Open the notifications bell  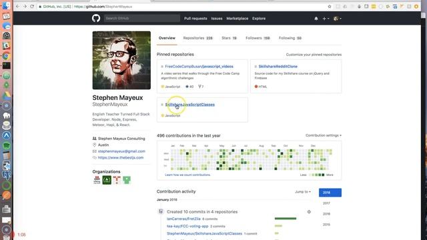[316, 19]
